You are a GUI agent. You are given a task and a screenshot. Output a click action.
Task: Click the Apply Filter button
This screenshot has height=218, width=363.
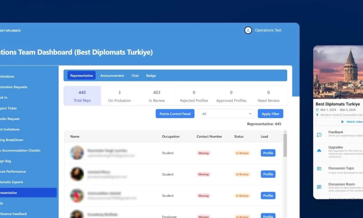[270, 114]
